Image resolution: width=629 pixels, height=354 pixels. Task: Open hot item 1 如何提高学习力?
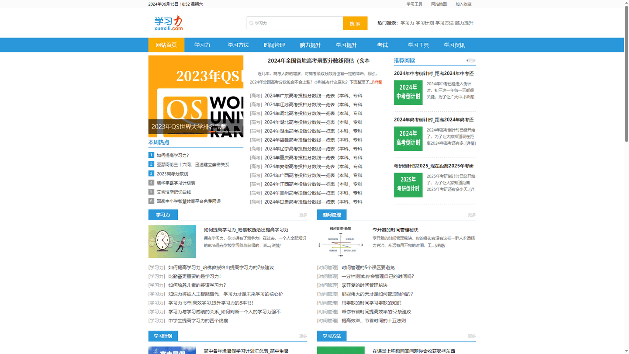[173, 155]
